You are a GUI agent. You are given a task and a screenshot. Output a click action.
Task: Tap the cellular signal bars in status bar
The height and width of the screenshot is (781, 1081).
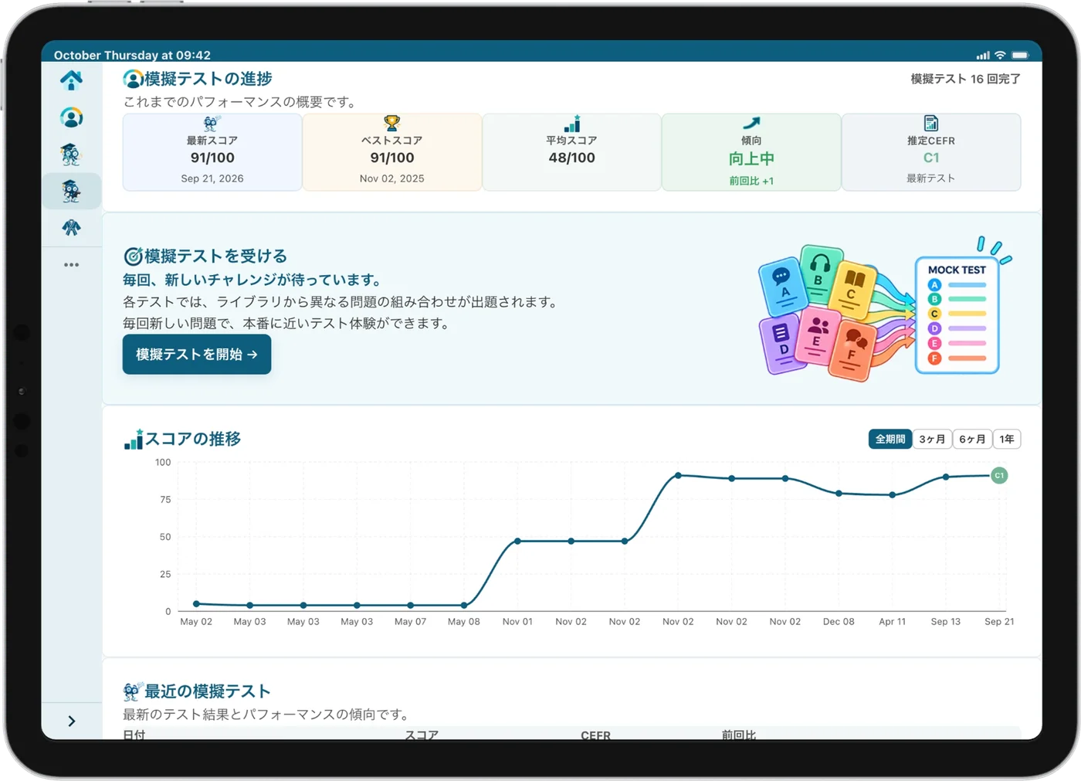[x=983, y=55]
